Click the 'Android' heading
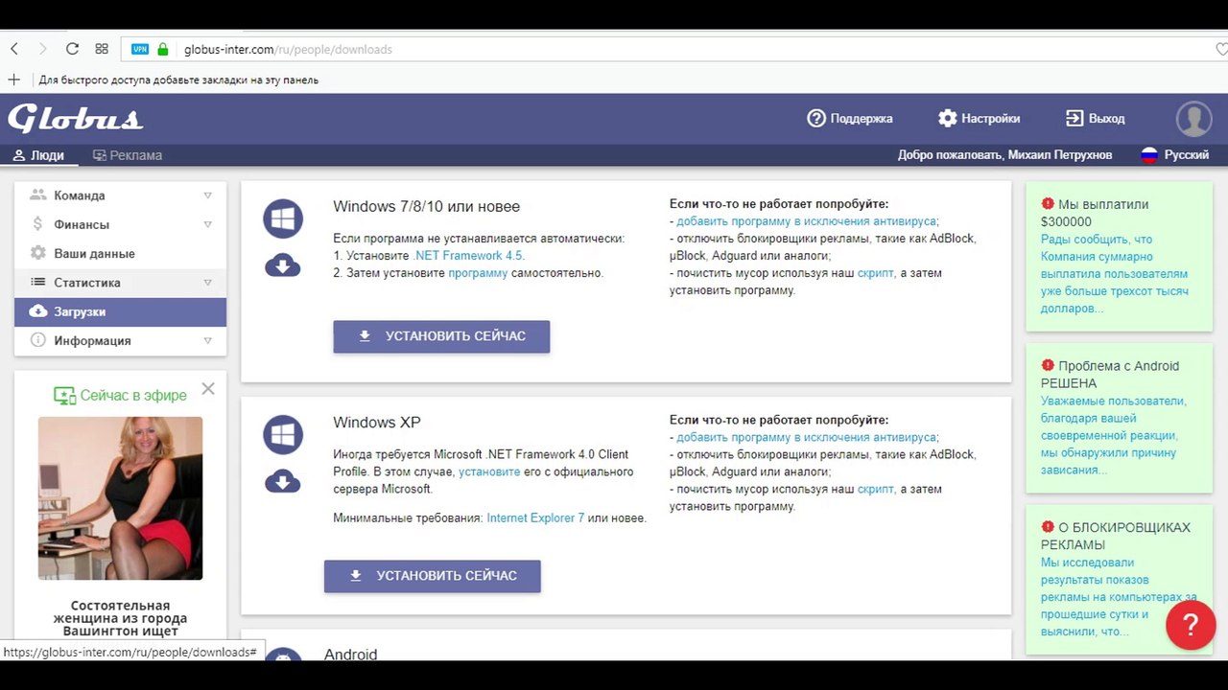 (x=350, y=655)
